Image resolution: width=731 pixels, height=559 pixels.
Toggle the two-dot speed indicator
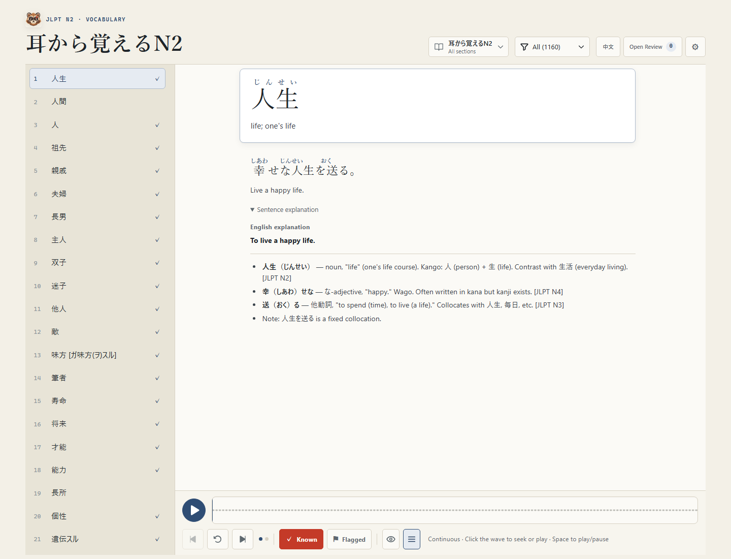pyautogui.click(x=263, y=539)
